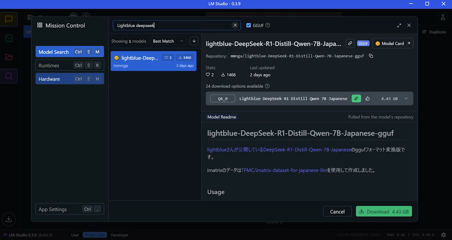Click the flask icon at top right
Viewport: 452px width, 240px height.
(x=442, y=18)
